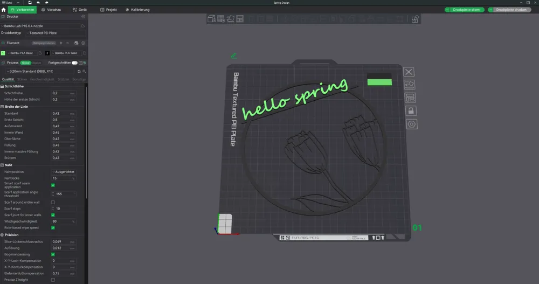Open the 0.20mm Standard process preset dropdown
Image resolution: width=539 pixels, height=284 pixels.
[x=40, y=71]
